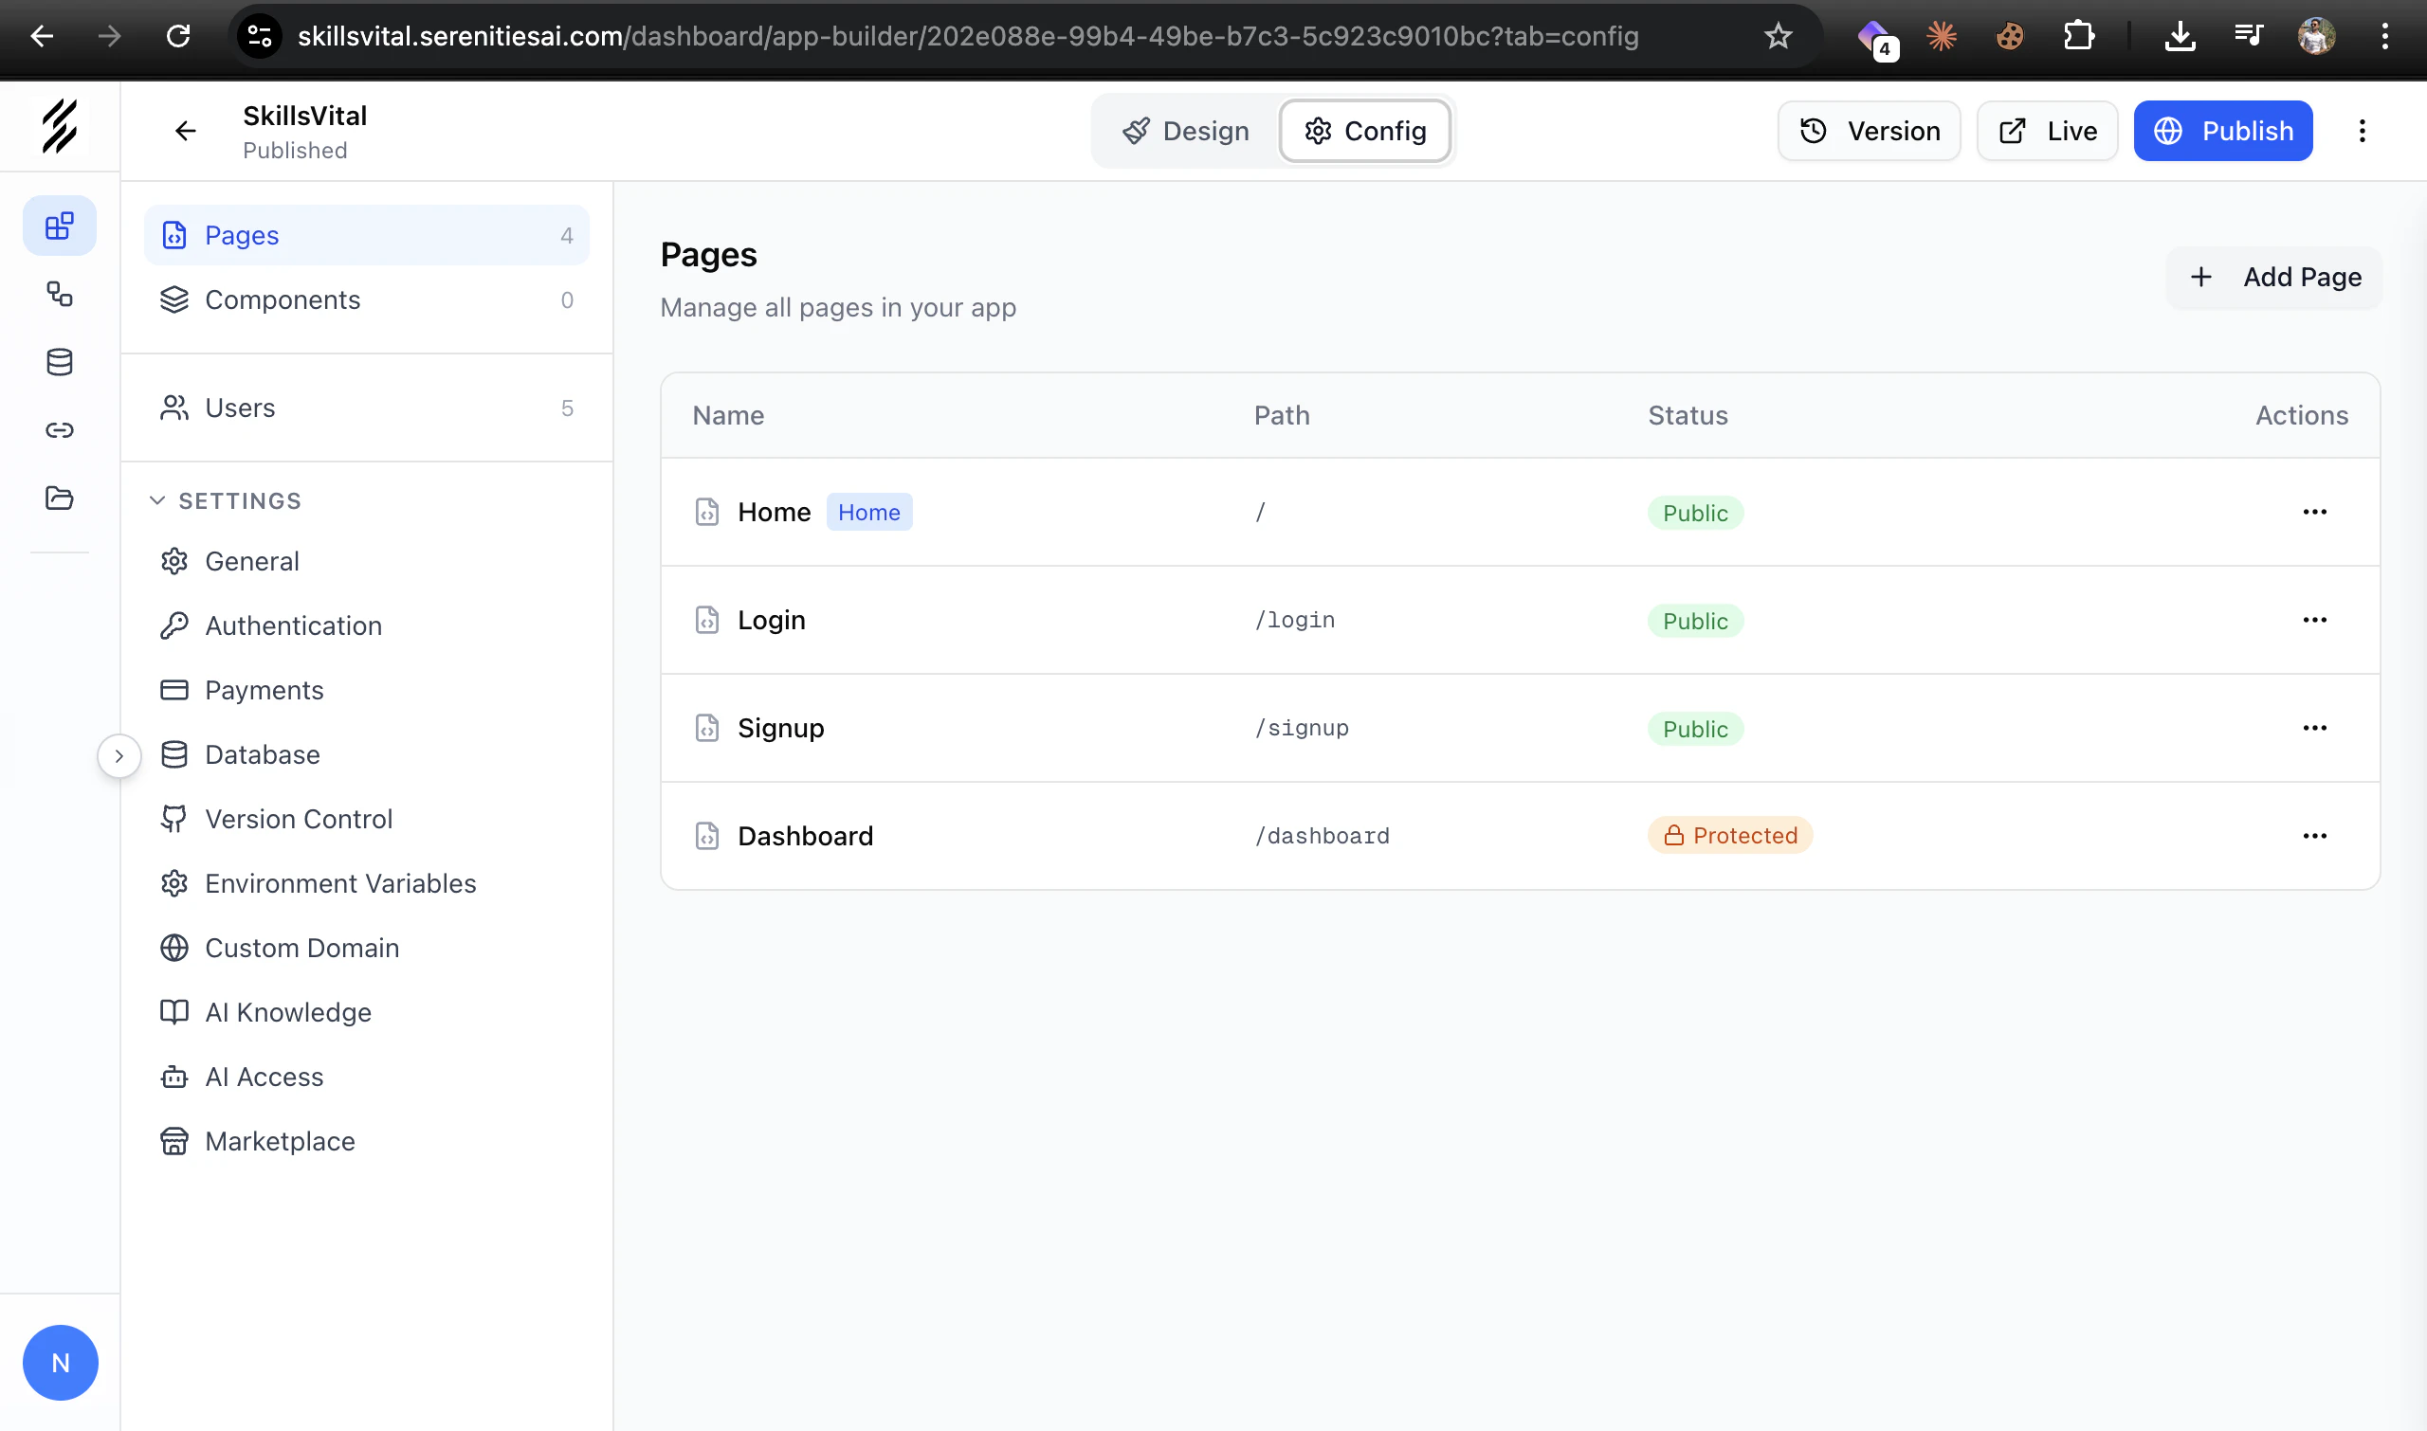The image size is (2427, 1431).
Task: Bookmark page with the star icon
Action: pyautogui.click(x=1777, y=37)
